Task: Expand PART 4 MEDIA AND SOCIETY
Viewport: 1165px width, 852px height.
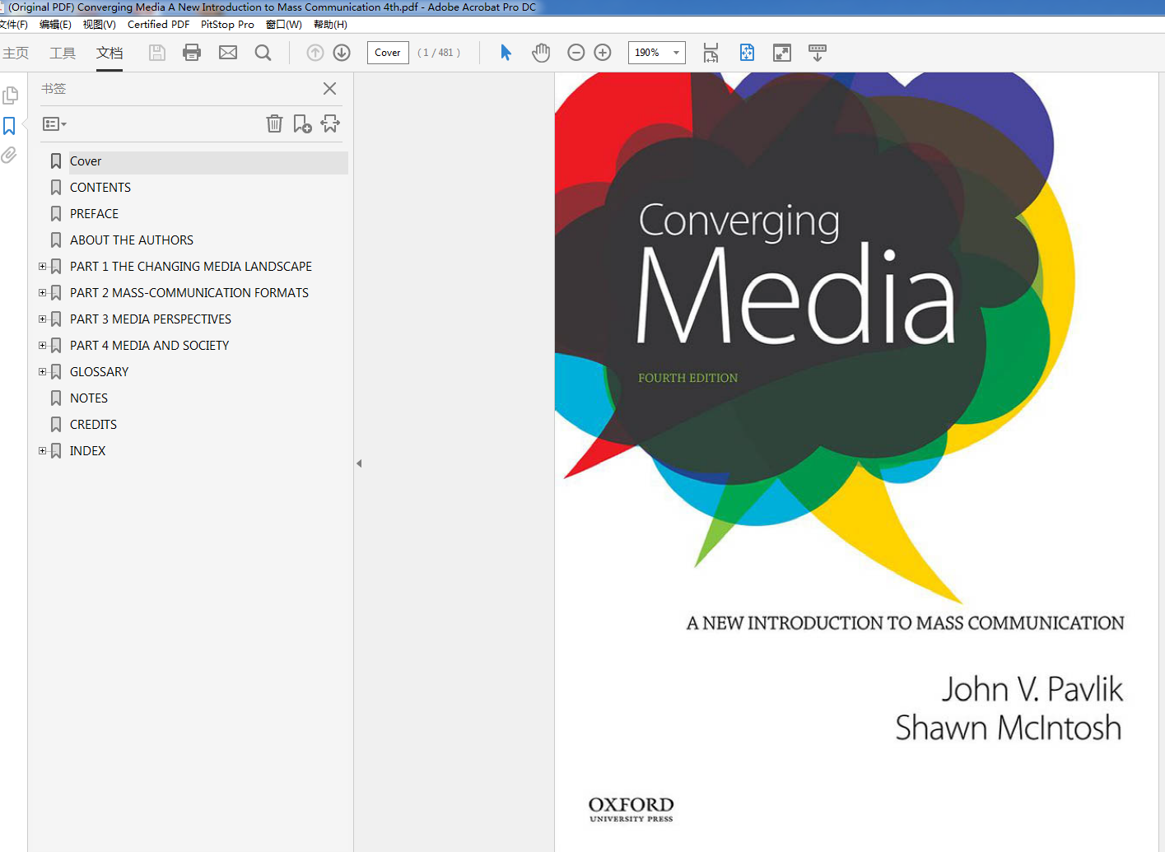Action: pyautogui.click(x=43, y=345)
